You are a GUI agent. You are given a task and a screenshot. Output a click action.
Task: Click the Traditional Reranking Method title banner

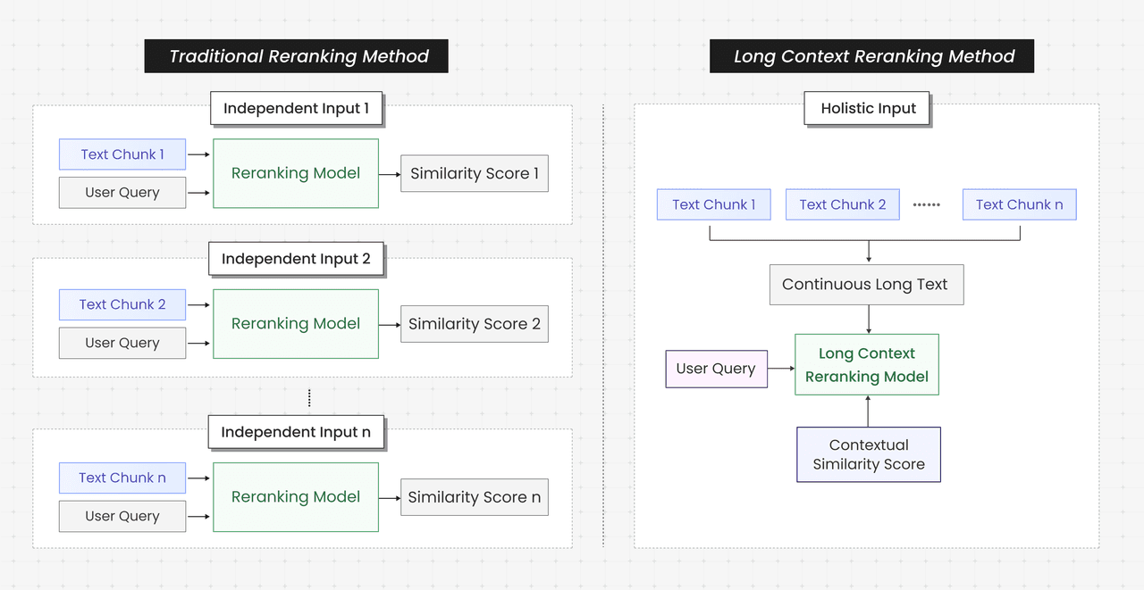click(x=296, y=56)
